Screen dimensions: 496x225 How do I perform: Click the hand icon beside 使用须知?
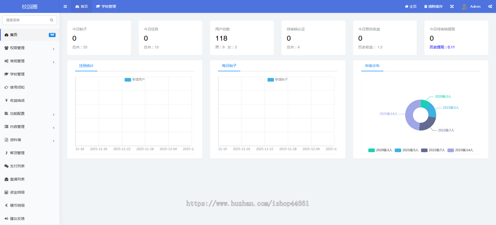coord(6,87)
